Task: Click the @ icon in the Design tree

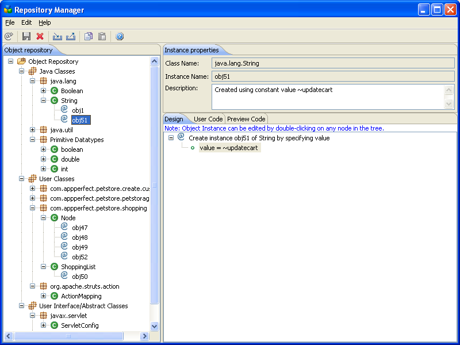Action: click(x=181, y=137)
